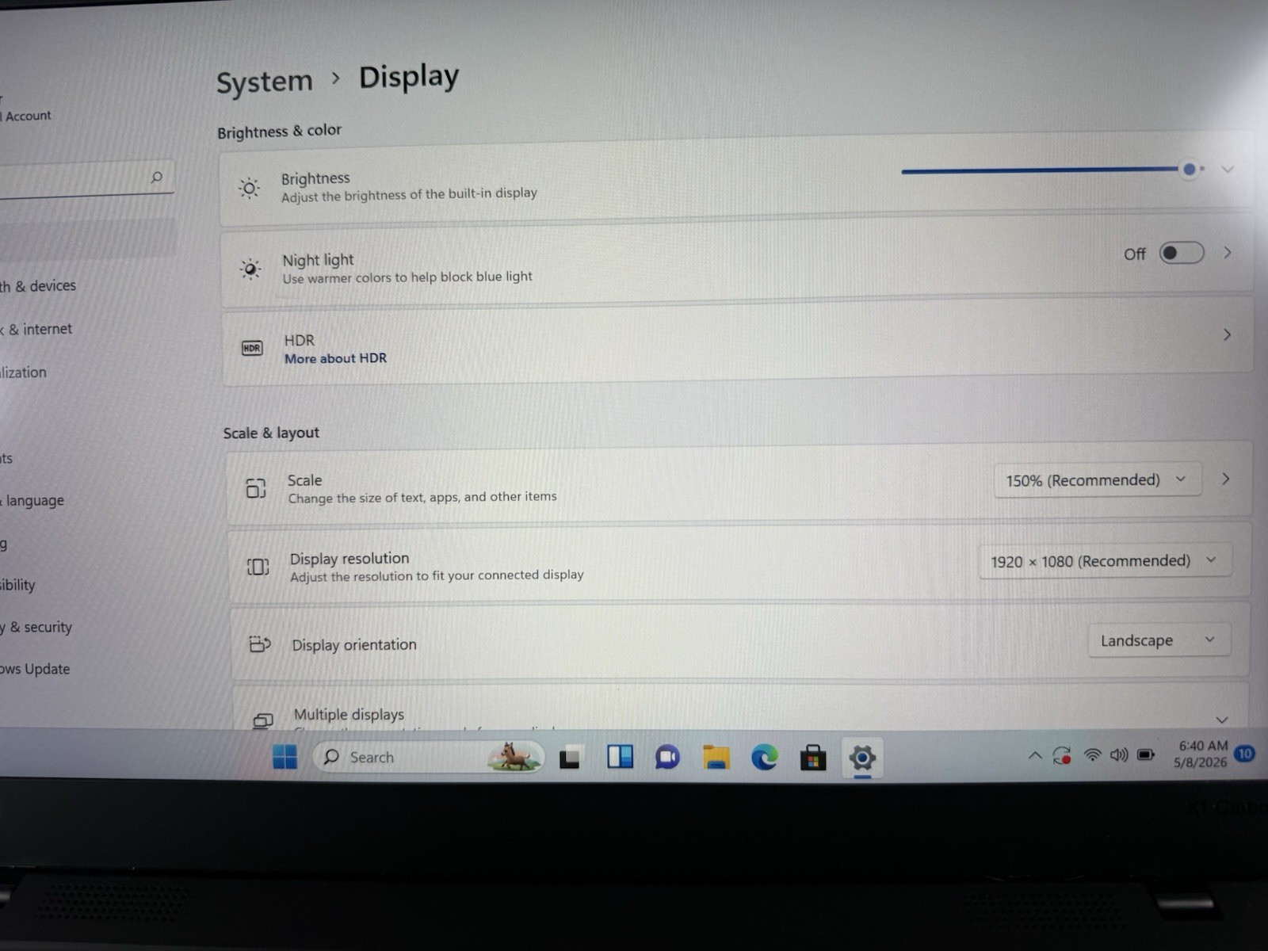Go to Bluetooth & devices settings
Image resolution: width=1268 pixels, height=951 pixels.
pyautogui.click(x=38, y=286)
